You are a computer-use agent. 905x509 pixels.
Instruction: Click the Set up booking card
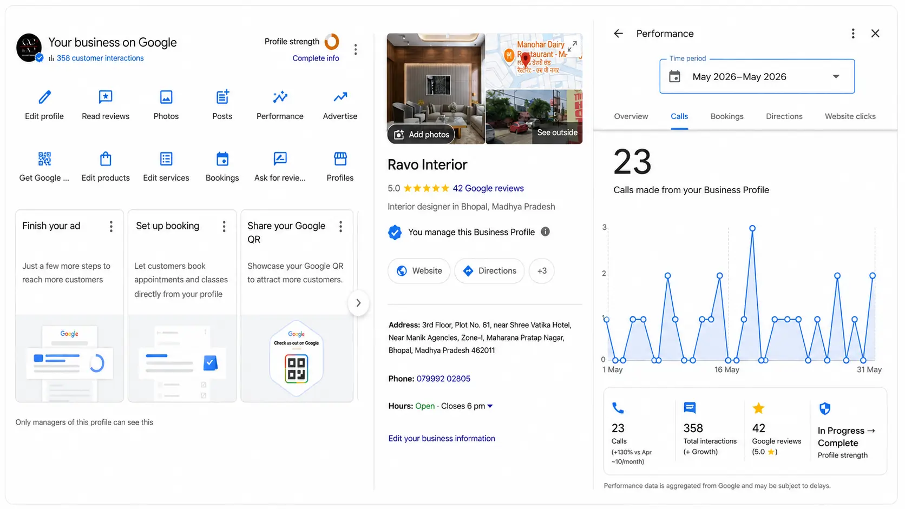(182, 306)
